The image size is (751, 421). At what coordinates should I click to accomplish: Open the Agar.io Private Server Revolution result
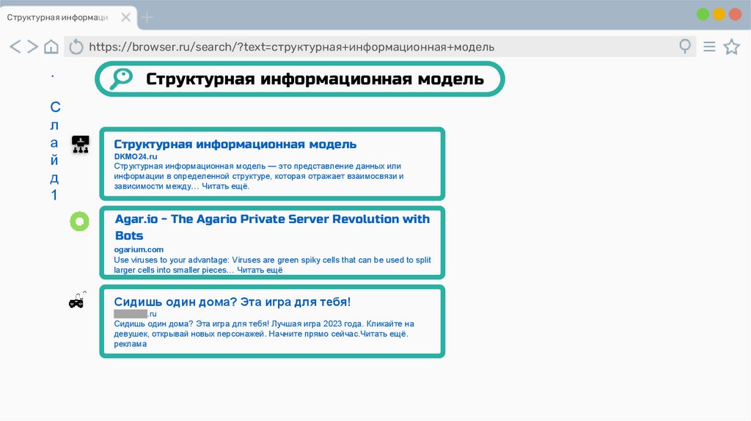[272, 227]
